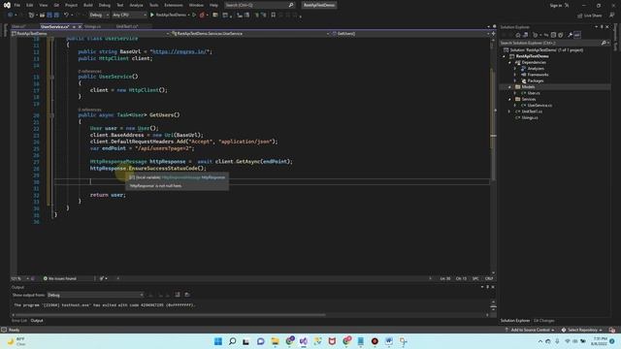The height and width of the screenshot is (349, 621).
Task: Open taskbar Search magnifier icon
Action: pos(233,341)
